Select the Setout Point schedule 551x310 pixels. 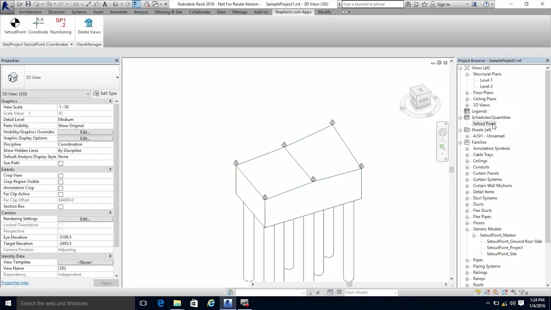(484, 124)
